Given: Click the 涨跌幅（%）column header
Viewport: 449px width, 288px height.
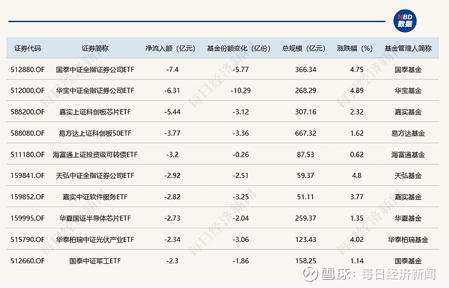Looking at the screenshot, I should [355, 48].
